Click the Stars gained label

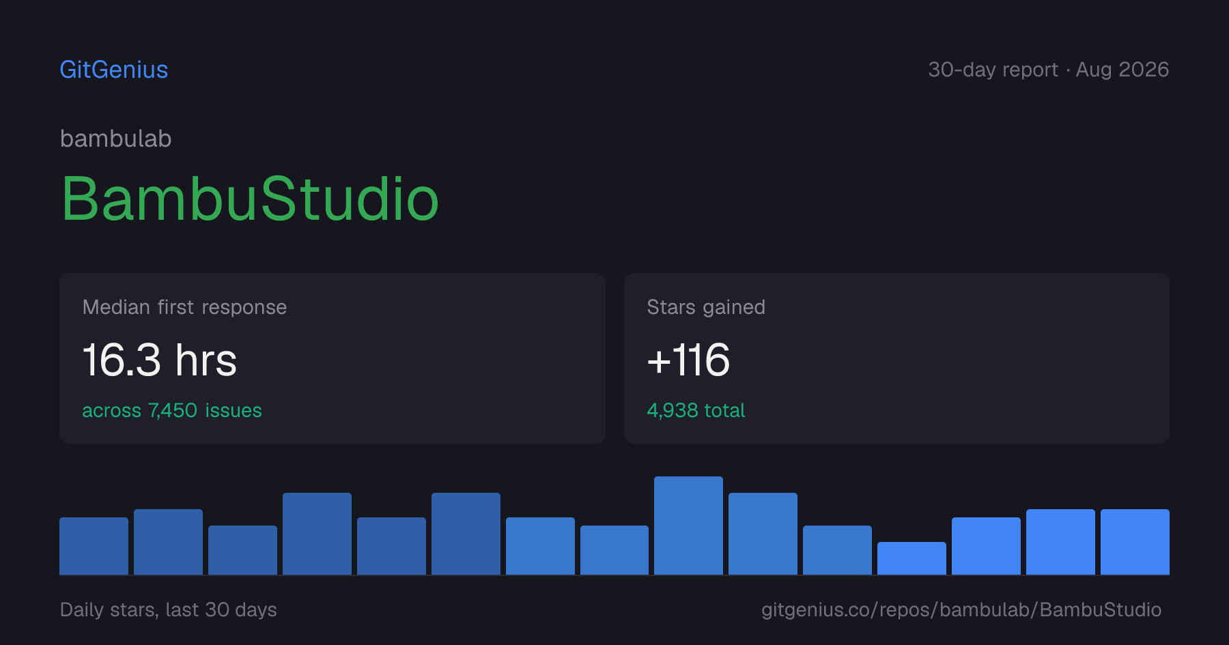click(x=706, y=307)
